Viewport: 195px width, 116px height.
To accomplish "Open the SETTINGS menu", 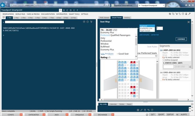I will [85, 14].
